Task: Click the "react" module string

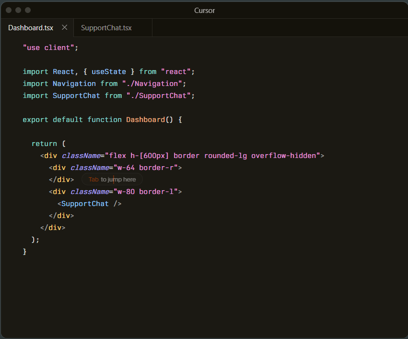Action: (x=175, y=72)
